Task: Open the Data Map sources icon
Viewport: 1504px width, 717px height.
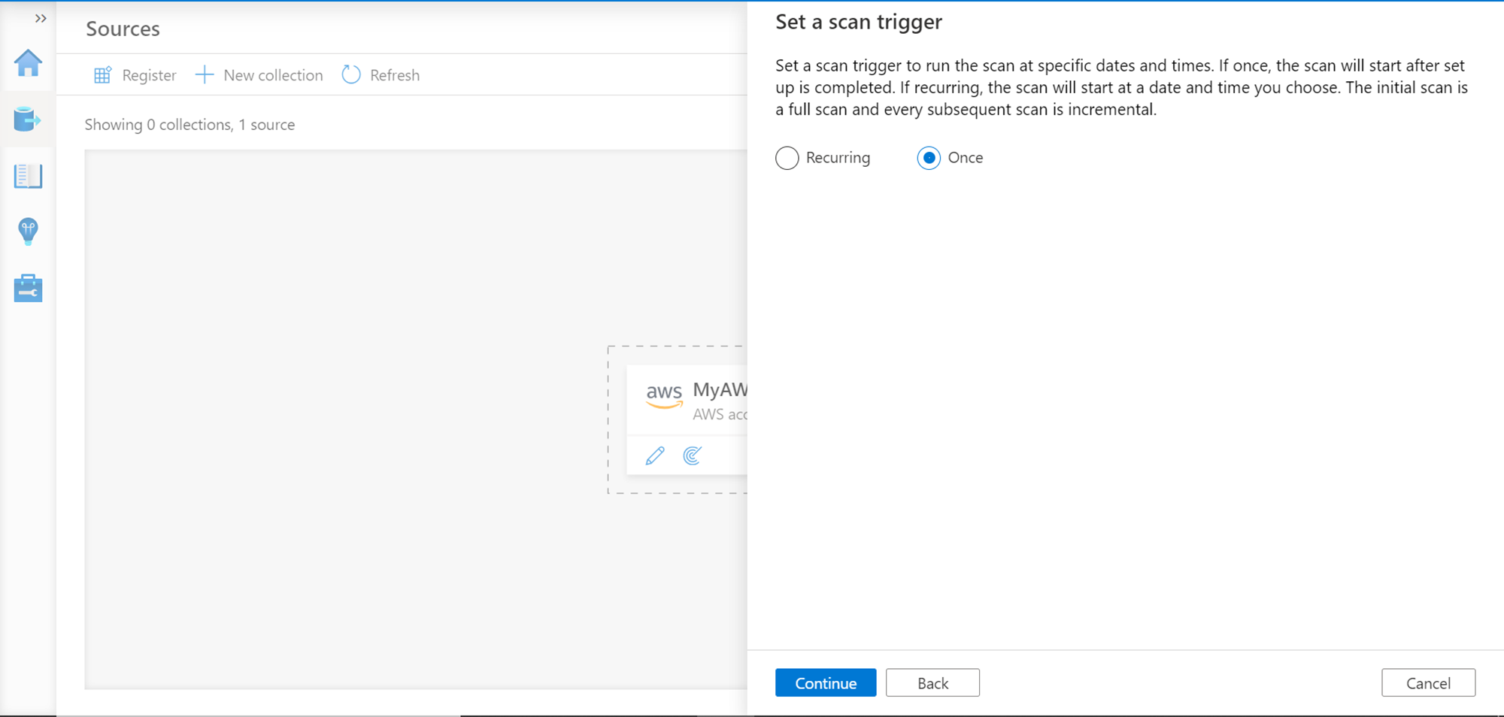Action: tap(28, 120)
